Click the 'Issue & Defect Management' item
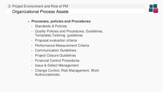 tap(57, 65)
